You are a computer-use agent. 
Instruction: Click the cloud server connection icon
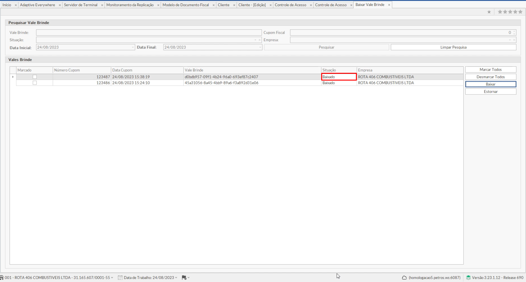[x=404, y=278]
